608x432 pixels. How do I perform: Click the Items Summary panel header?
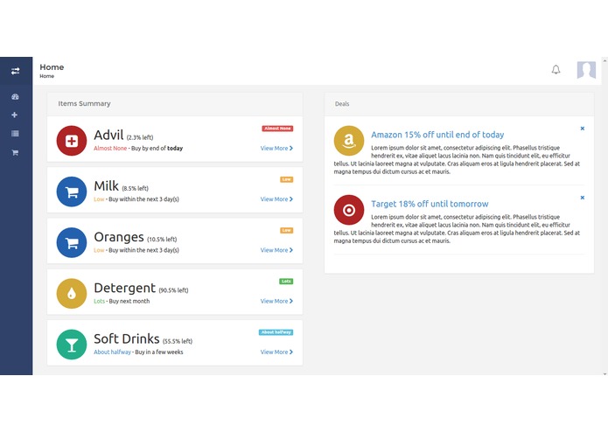175,104
